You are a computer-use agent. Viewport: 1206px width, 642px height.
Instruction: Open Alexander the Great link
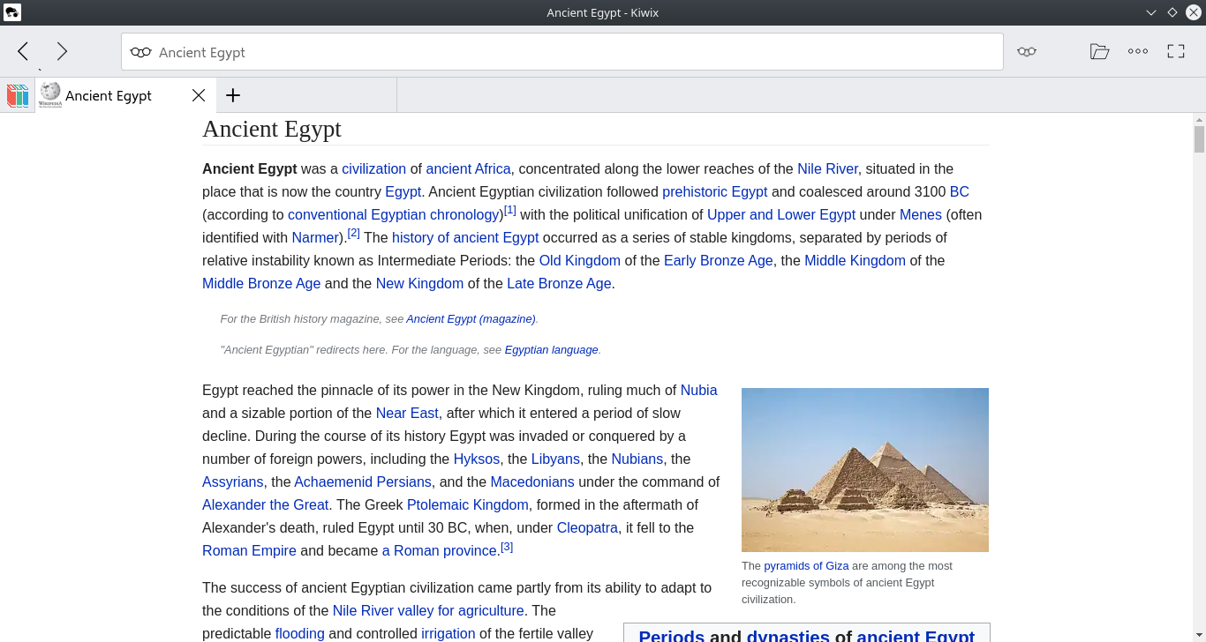click(266, 504)
